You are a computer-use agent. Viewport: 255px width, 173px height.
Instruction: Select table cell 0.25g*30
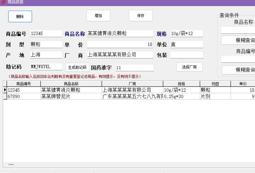[x=182, y=96]
